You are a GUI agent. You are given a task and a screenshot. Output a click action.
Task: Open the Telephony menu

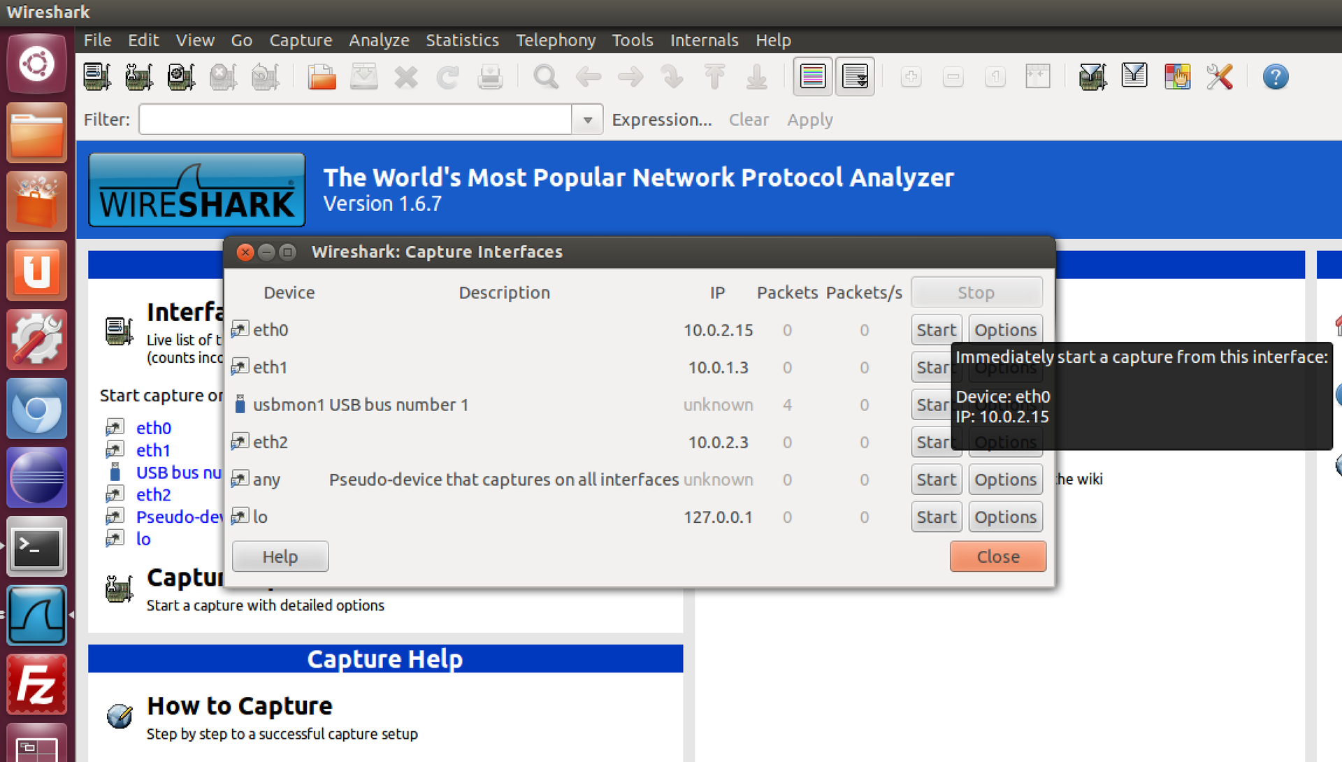(x=556, y=41)
